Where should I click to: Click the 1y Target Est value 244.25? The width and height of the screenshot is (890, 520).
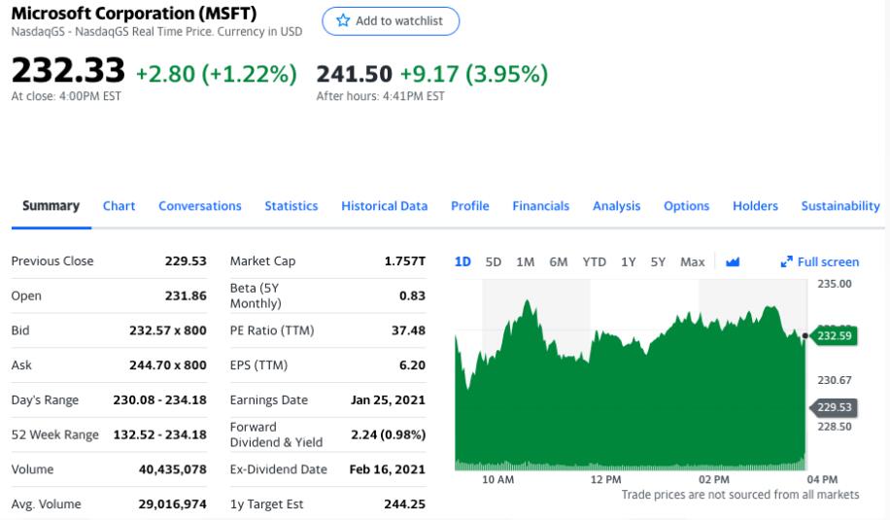[405, 503]
